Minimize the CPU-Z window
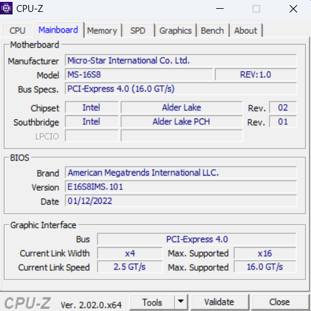Image resolution: width=311 pixels, height=311 pixels. click(x=220, y=9)
